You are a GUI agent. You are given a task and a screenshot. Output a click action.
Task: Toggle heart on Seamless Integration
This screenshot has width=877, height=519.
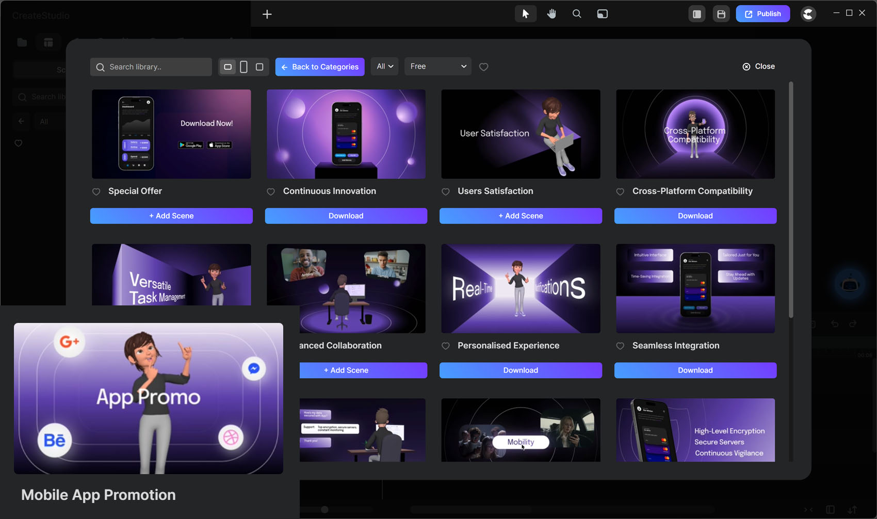point(620,346)
